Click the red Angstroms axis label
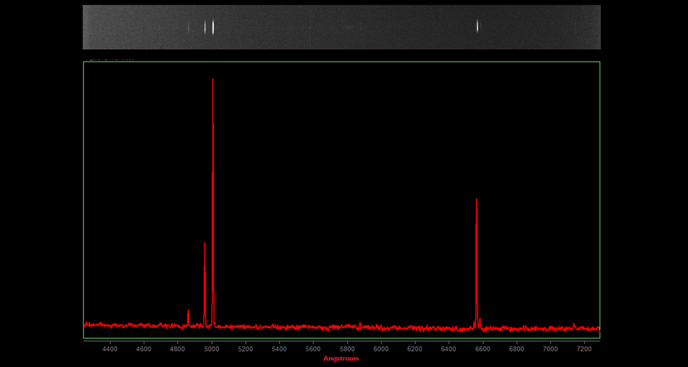The image size is (688, 367). [x=341, y=358]
